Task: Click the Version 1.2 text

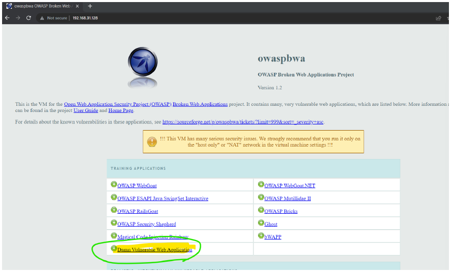Action: tap(270, 88)
